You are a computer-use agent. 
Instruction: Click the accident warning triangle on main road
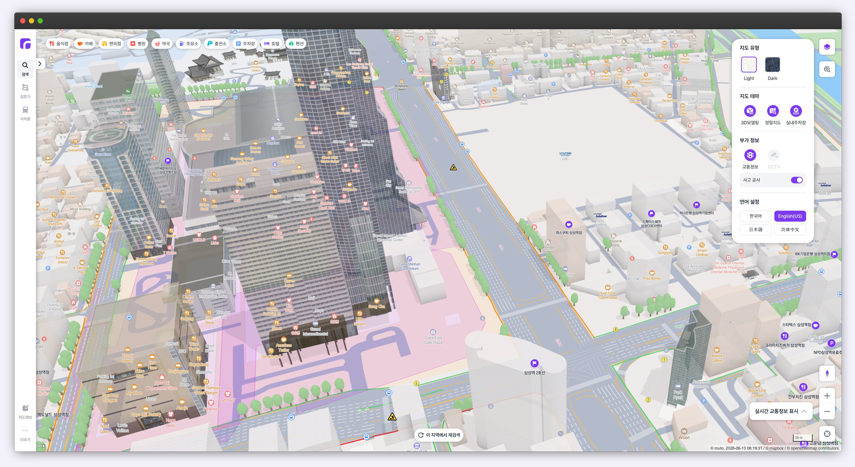pyautogui.click(x=453, y=168)
